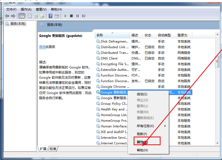Select the HomeGroup List... service row
This screenshot has height=160, width=222.
pyautogui.click(x=112, y=115)
